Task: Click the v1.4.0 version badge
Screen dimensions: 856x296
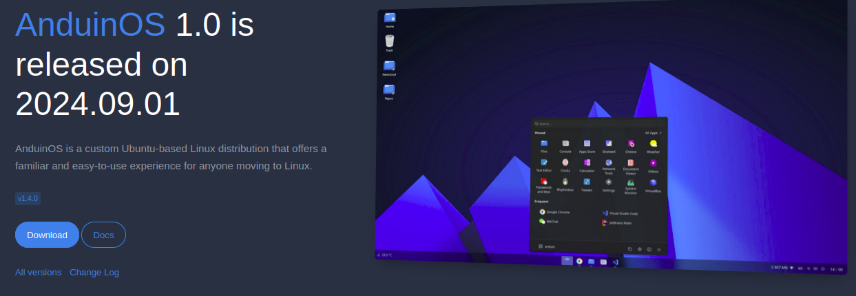Action: tap(28, 198)
